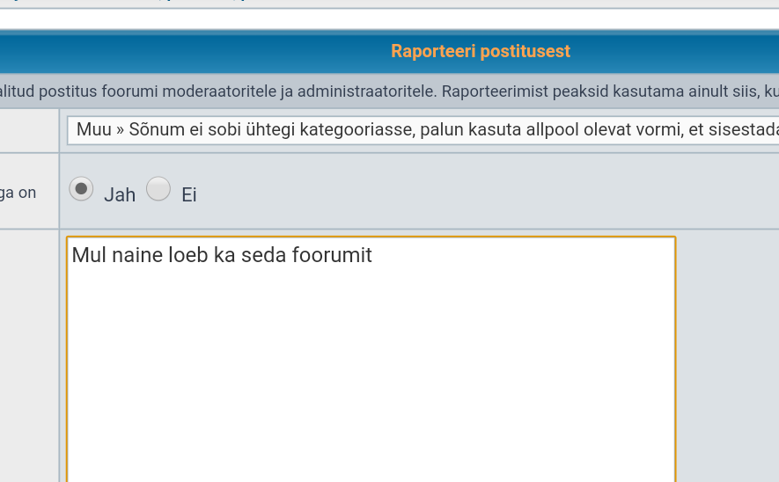
Task: Click the empty label cell beside the dropdown
Action: 29,130
